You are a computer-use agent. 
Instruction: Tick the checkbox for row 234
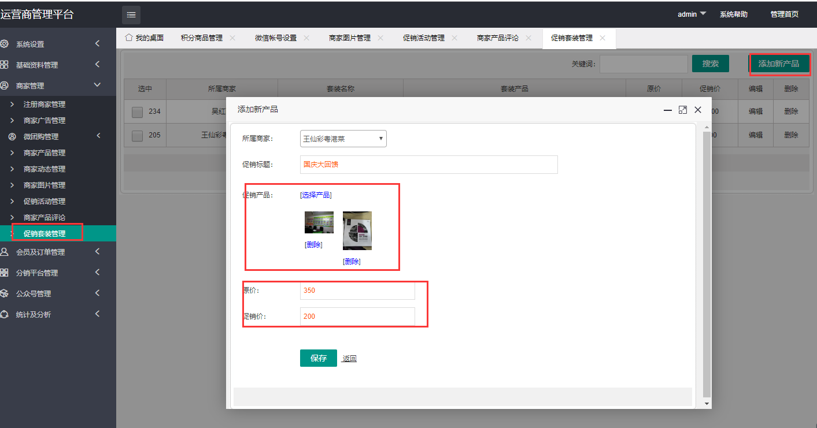tap(137, 112)
